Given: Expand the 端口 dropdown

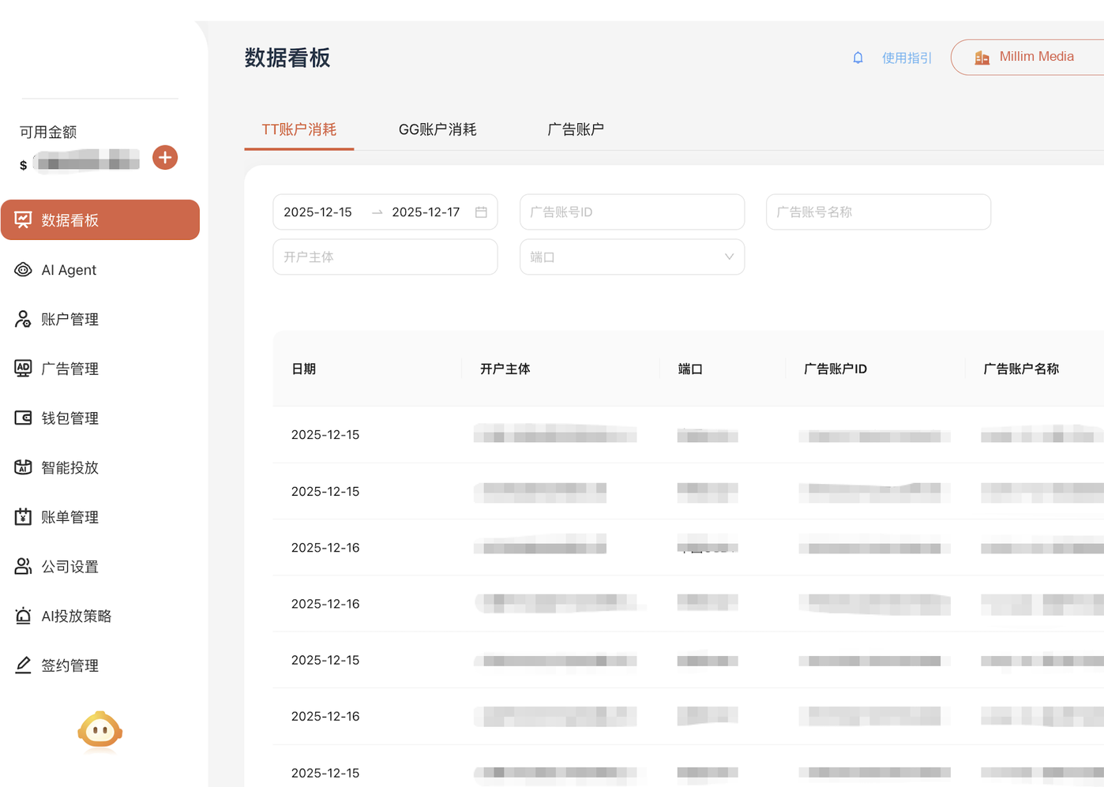Looking at the screenshot, I should pyautogui.click(x=632, y=257).
